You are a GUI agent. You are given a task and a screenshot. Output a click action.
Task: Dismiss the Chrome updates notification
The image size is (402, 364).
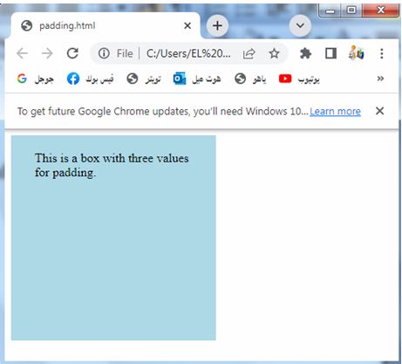pyautogui.click(x=379, y=111)
